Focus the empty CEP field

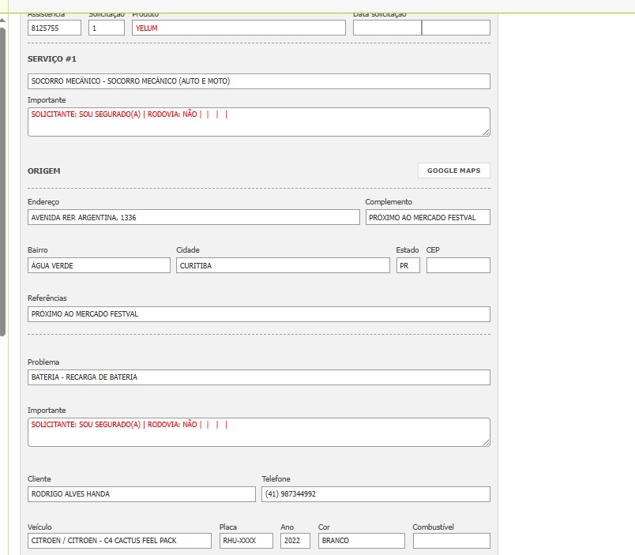click(x=458, y=265)
